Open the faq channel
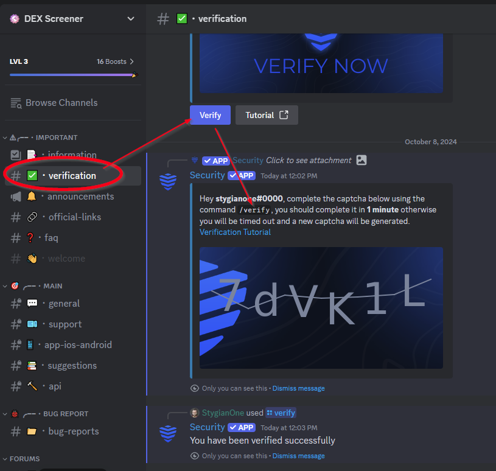Screen dimensions: 496x471 click(74, 238)
